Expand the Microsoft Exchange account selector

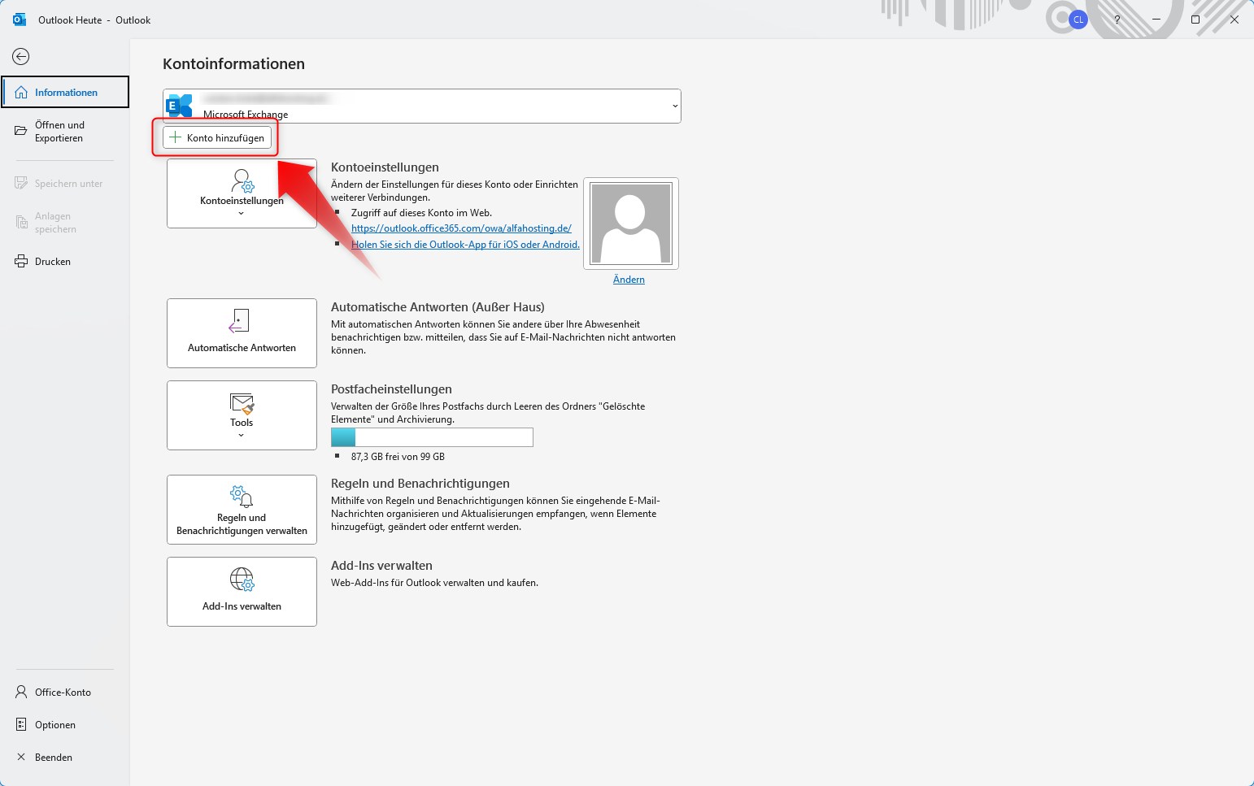[x=673, y=106]
